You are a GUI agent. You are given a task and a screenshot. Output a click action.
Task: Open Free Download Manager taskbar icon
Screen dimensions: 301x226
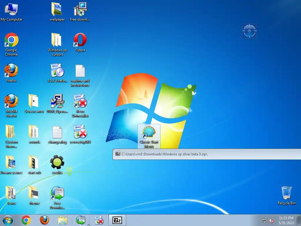pos(81,220)
